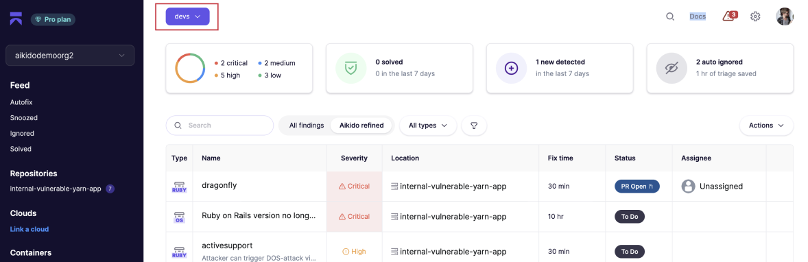This screenshot has height=262, width=808.
Task: Open the activesupport finding
Action: pos(227,246)
